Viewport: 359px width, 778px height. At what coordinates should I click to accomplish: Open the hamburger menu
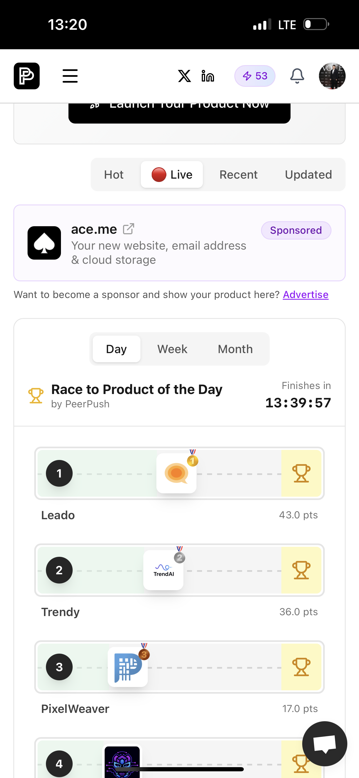click(x=70, y=76)
